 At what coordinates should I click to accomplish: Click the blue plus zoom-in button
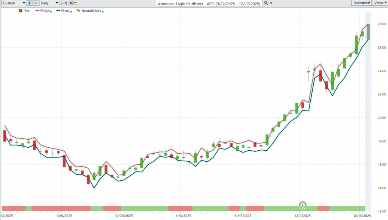(30, 3)
